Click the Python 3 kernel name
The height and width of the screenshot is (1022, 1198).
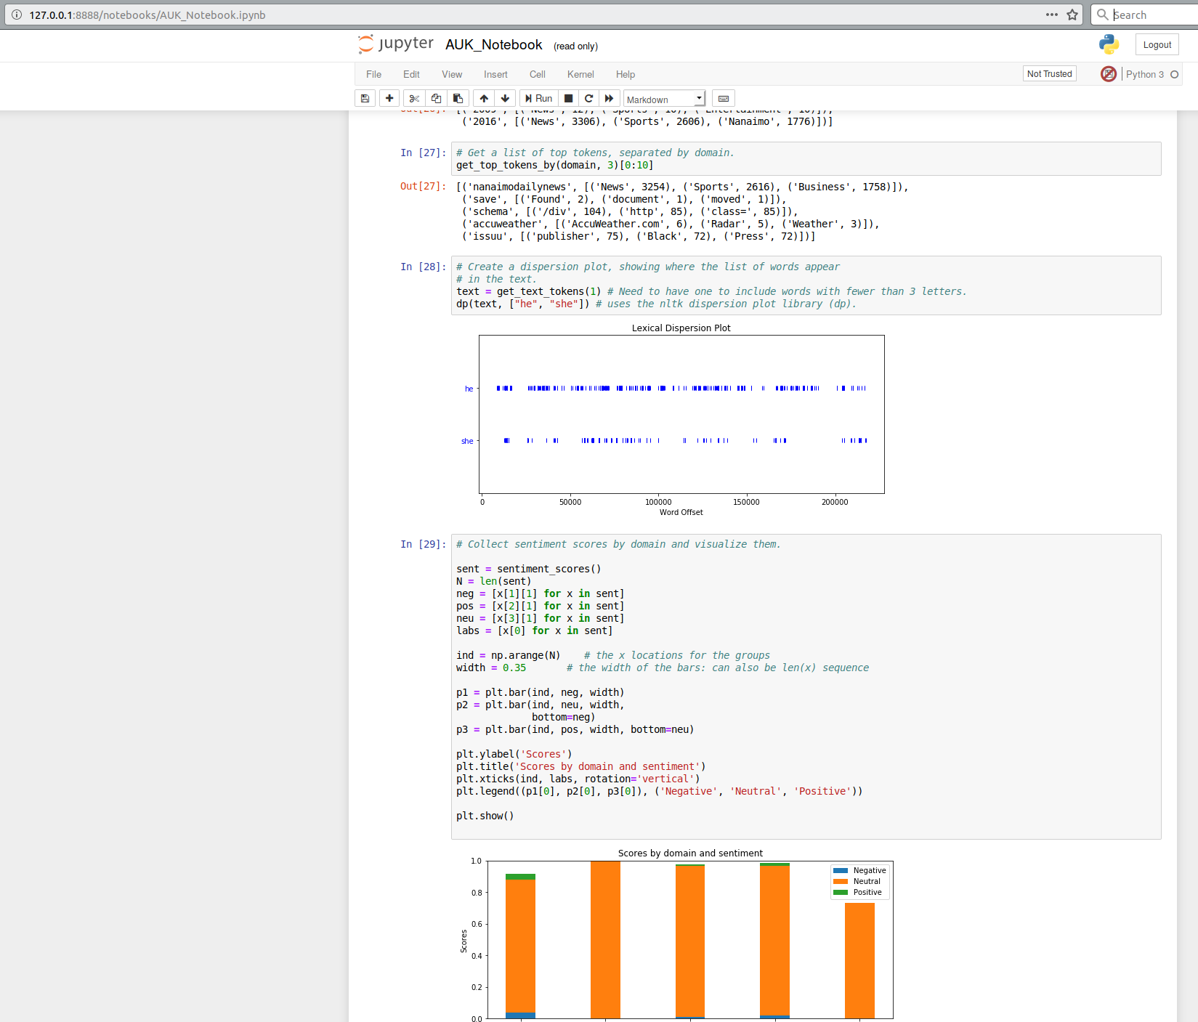coord(1145,74)
